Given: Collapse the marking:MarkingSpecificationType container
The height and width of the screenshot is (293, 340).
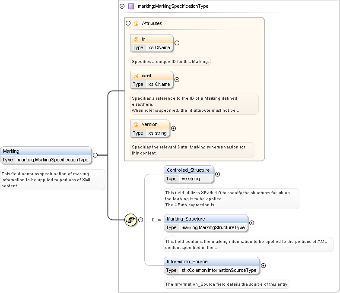Looking at the screenshot, I should tap(122, 6).
